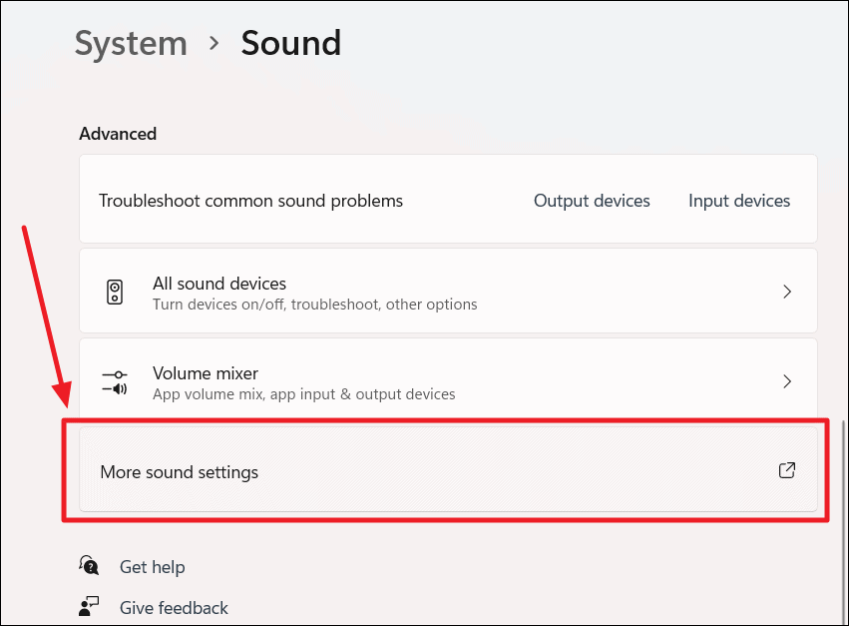Screen dimensions: 849x626
Task: Click Troubleshoot common sound problems
Action: click(x=250, y=200)
